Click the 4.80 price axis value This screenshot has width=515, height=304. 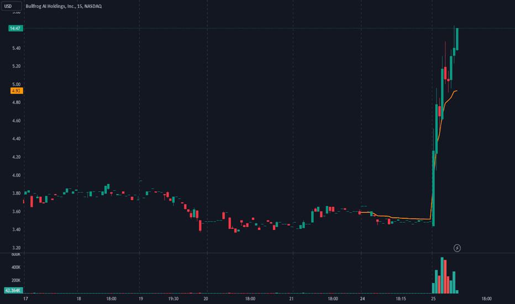click(x=17, y=102)
